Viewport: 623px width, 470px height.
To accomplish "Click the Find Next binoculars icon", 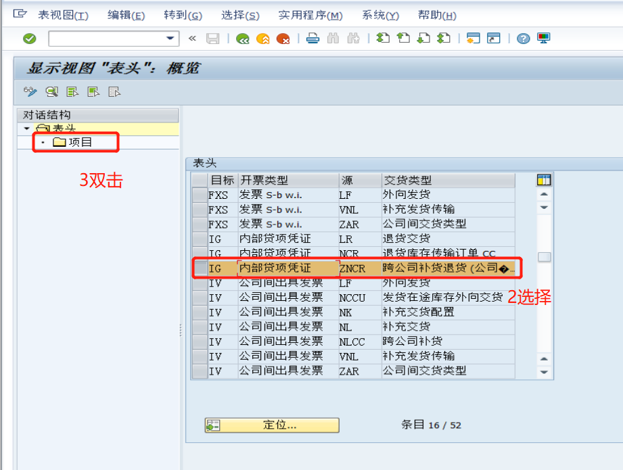I will point(353,39).
